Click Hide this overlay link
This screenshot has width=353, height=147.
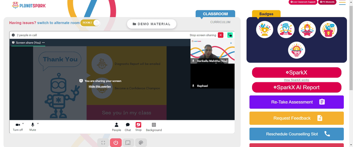tap(100, 87)
